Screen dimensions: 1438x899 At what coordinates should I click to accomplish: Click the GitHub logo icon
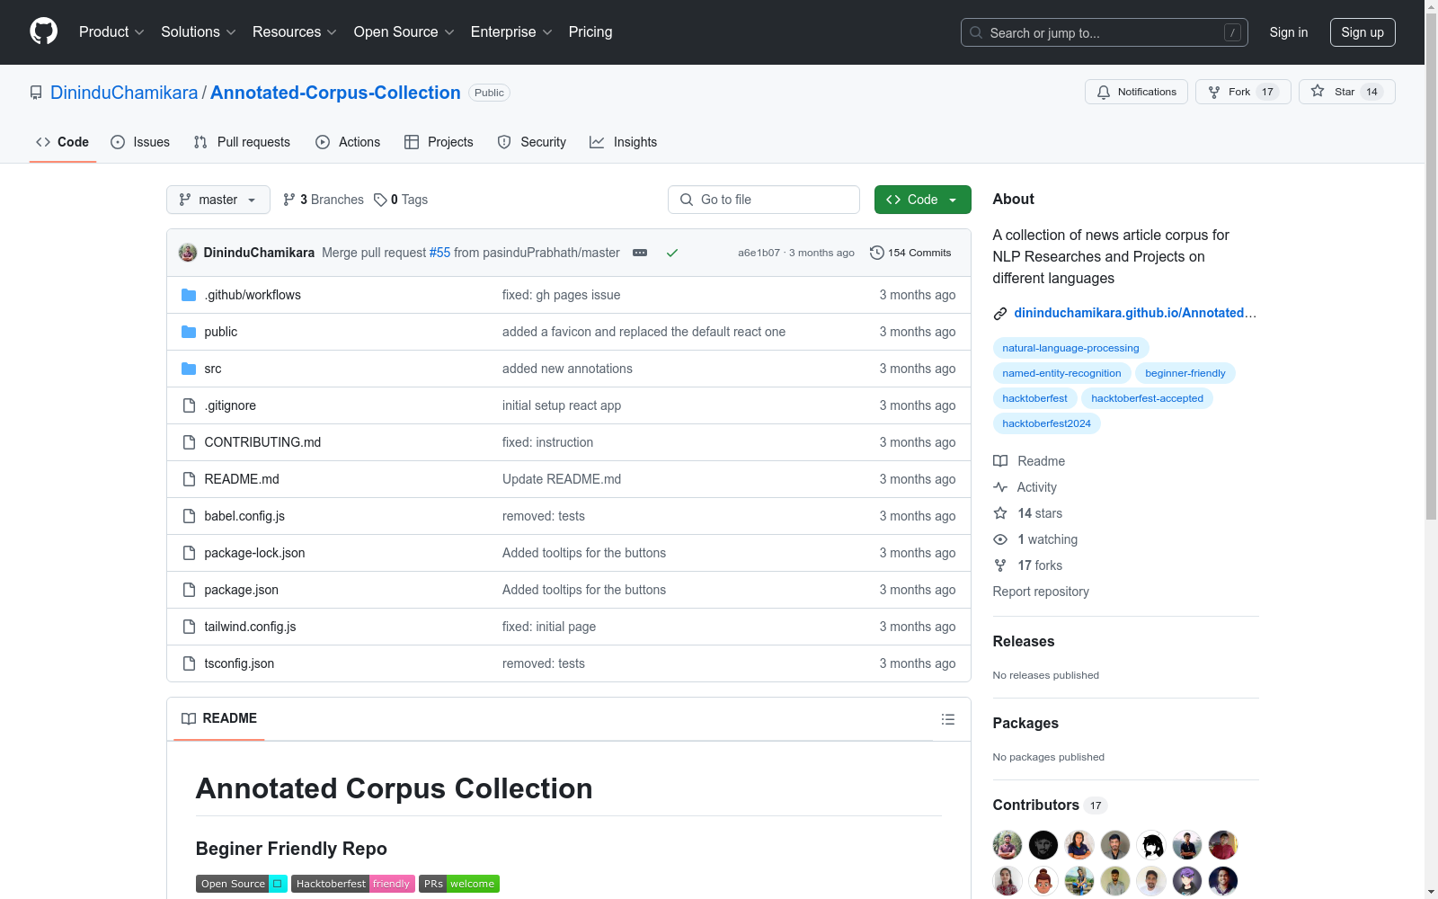43,31
